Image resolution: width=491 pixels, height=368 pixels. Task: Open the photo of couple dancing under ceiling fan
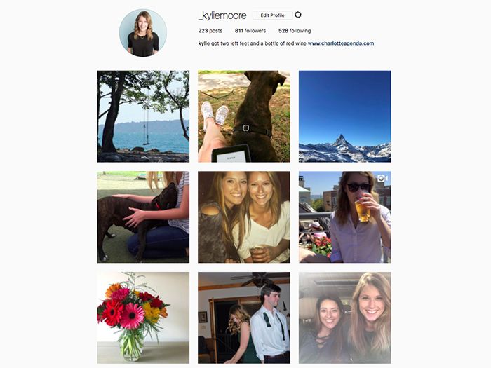click(244, 318)
